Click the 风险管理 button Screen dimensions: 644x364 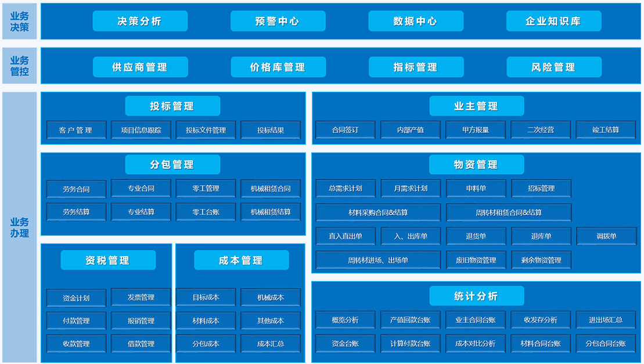(553, 67)
